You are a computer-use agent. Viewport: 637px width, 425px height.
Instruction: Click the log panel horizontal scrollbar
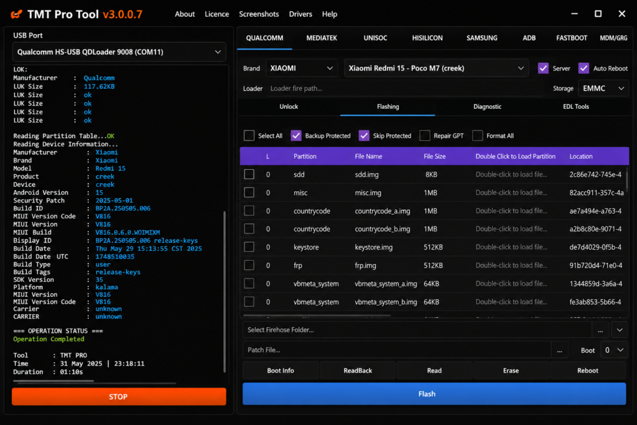pyautogui.click(x=53, y=381)
